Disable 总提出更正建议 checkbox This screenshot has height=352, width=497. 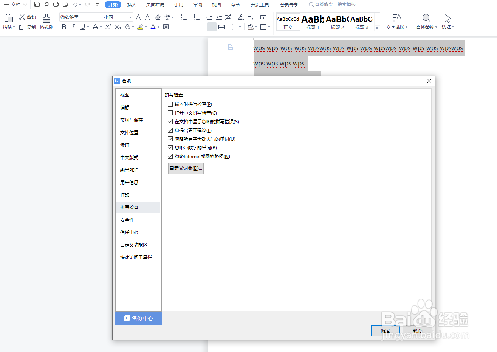coord(170,130)
